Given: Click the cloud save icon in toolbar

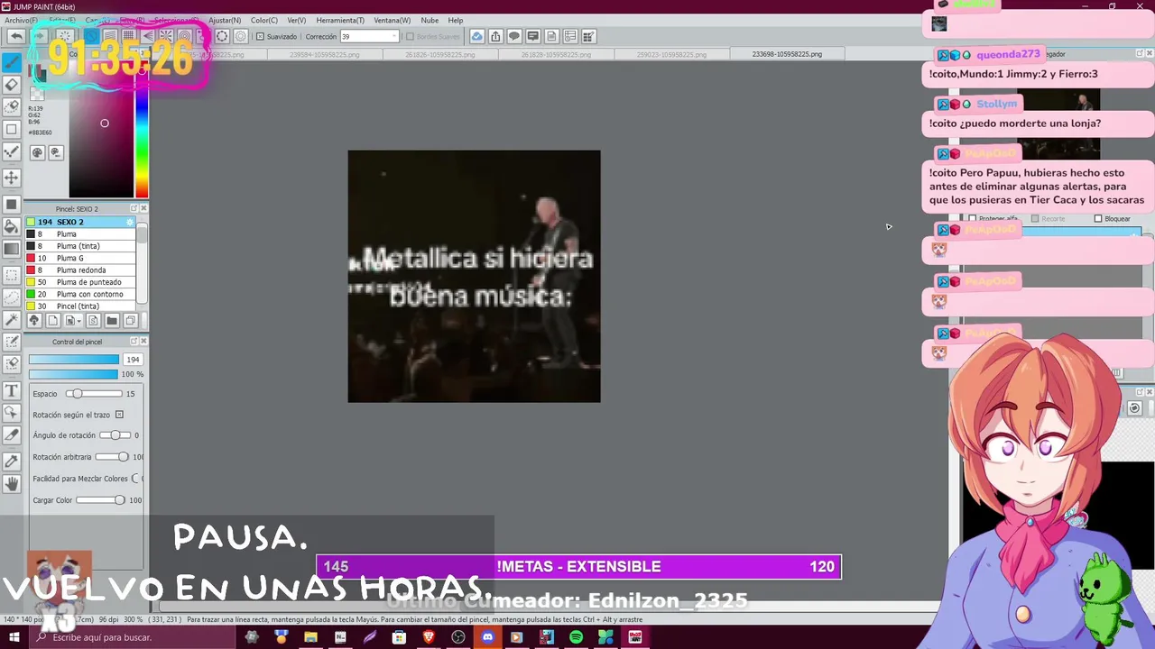Looking at the screenshot, I should pos(476,36).
